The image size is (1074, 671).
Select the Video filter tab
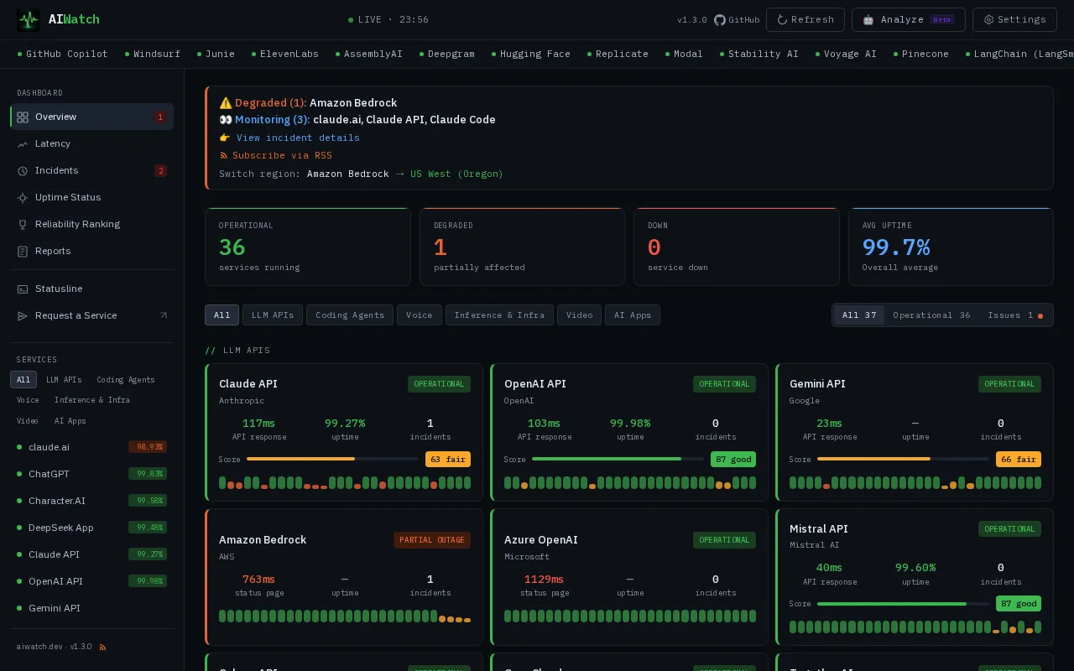click(x=579, y=315)
